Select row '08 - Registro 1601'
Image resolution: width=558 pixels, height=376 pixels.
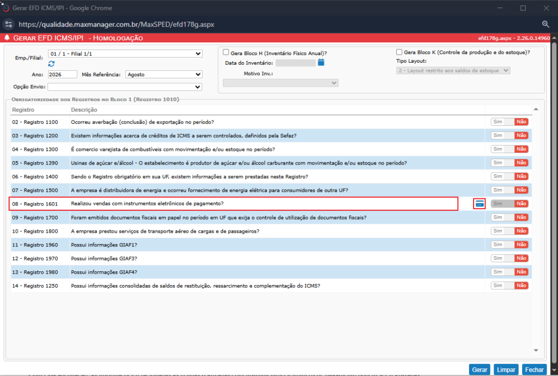click(271, 204)
